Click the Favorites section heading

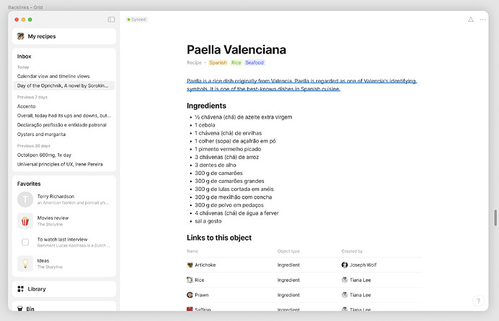29,184
